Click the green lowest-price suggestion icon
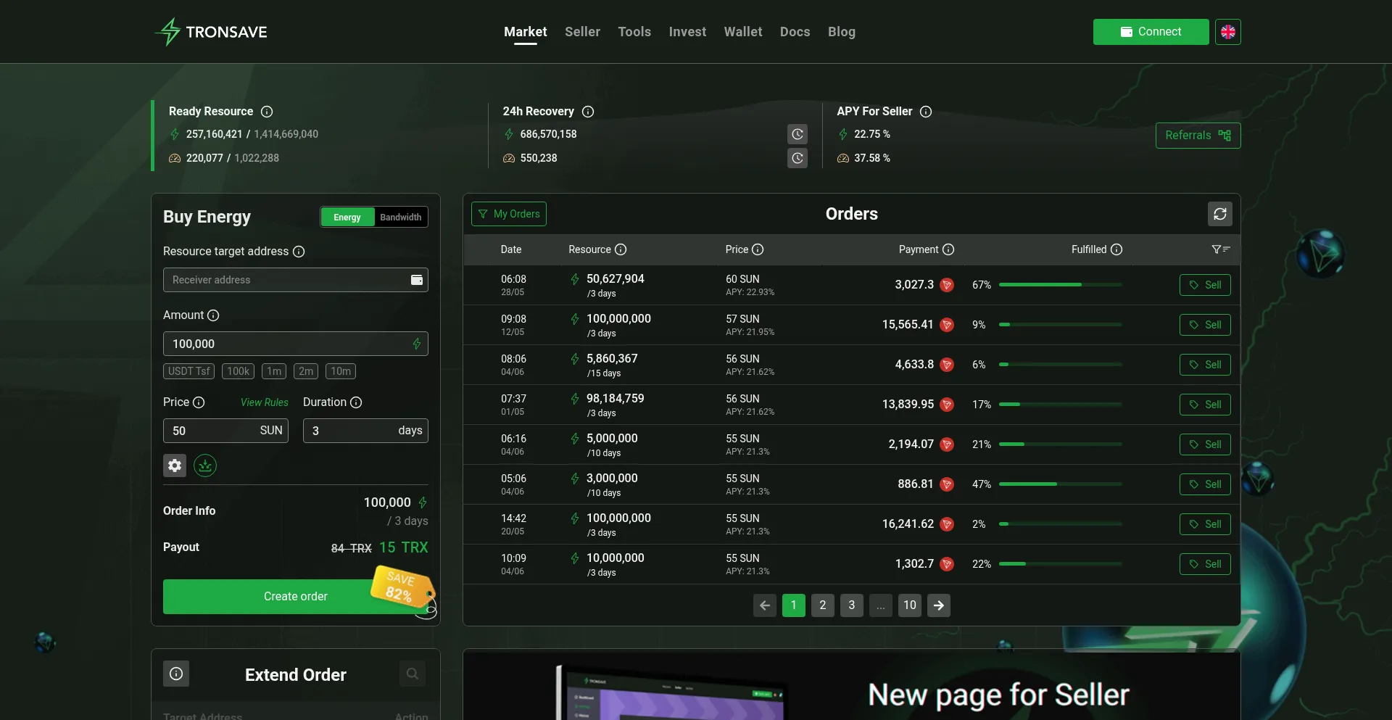 [x=205, y=465]
